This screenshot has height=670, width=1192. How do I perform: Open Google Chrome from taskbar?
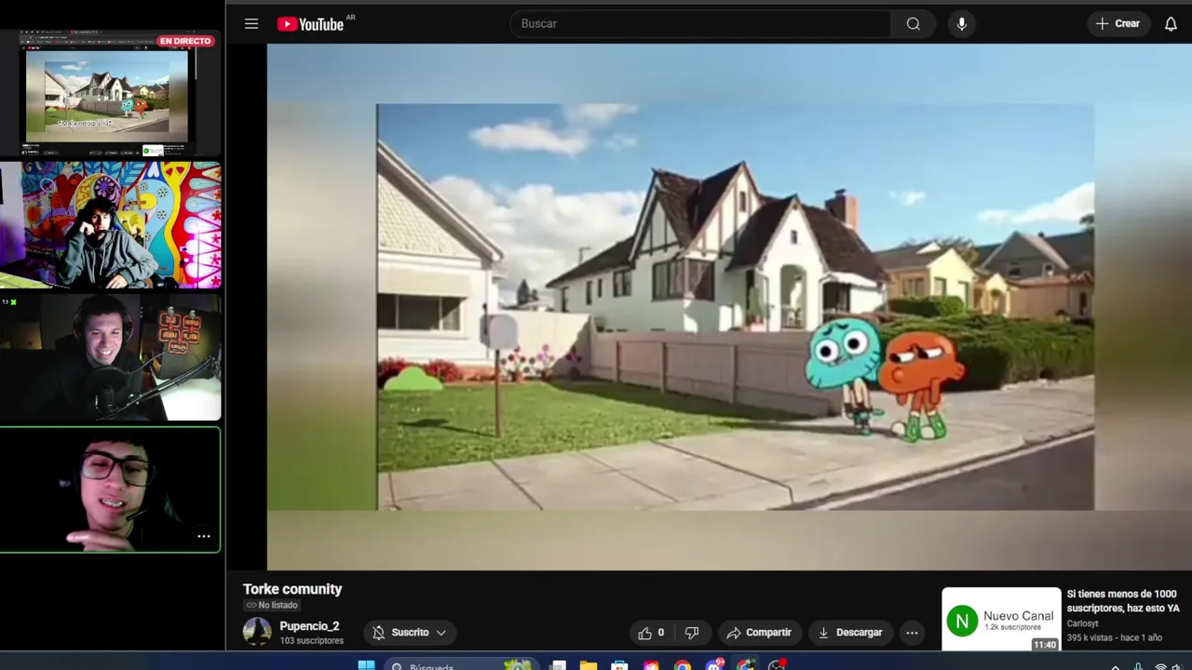pos(683,665)
